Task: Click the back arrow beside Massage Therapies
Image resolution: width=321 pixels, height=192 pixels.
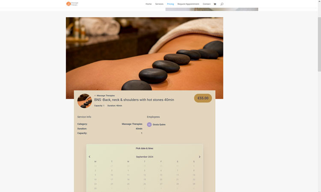Action: coord(95,96)
